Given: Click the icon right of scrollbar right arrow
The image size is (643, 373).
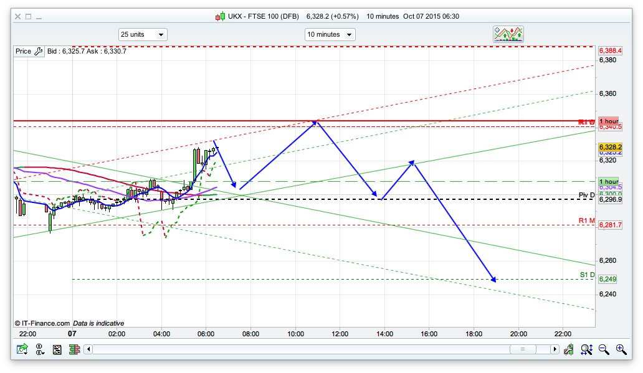Looking at the screenshot, I should click(569, 350).
